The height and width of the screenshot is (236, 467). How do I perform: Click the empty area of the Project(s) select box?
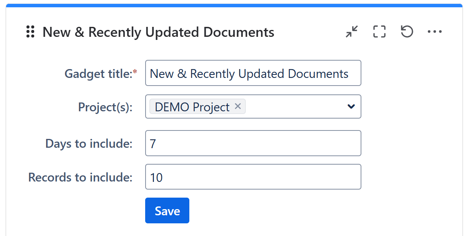(296, 107)
